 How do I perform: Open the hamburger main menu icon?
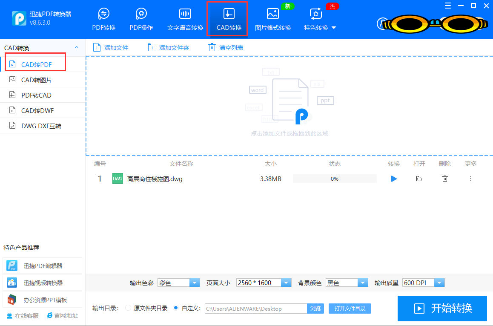(x=448, y=6)
